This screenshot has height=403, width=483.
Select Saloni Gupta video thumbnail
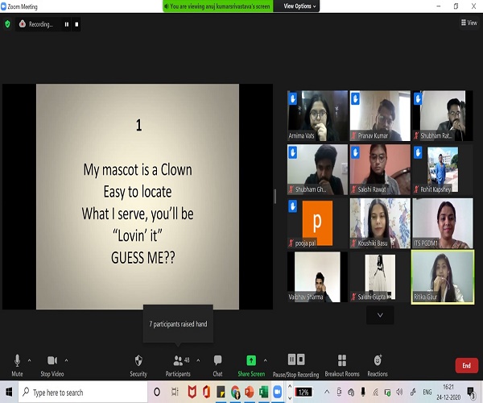pos(380,277)
